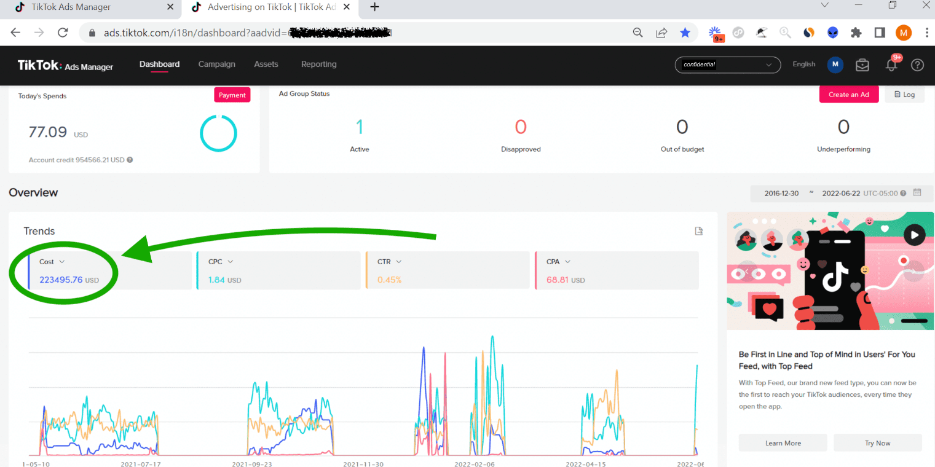The image size is (935, 467).
Task: Click the browser forward arrow
Action: click(x=39, y=33)
